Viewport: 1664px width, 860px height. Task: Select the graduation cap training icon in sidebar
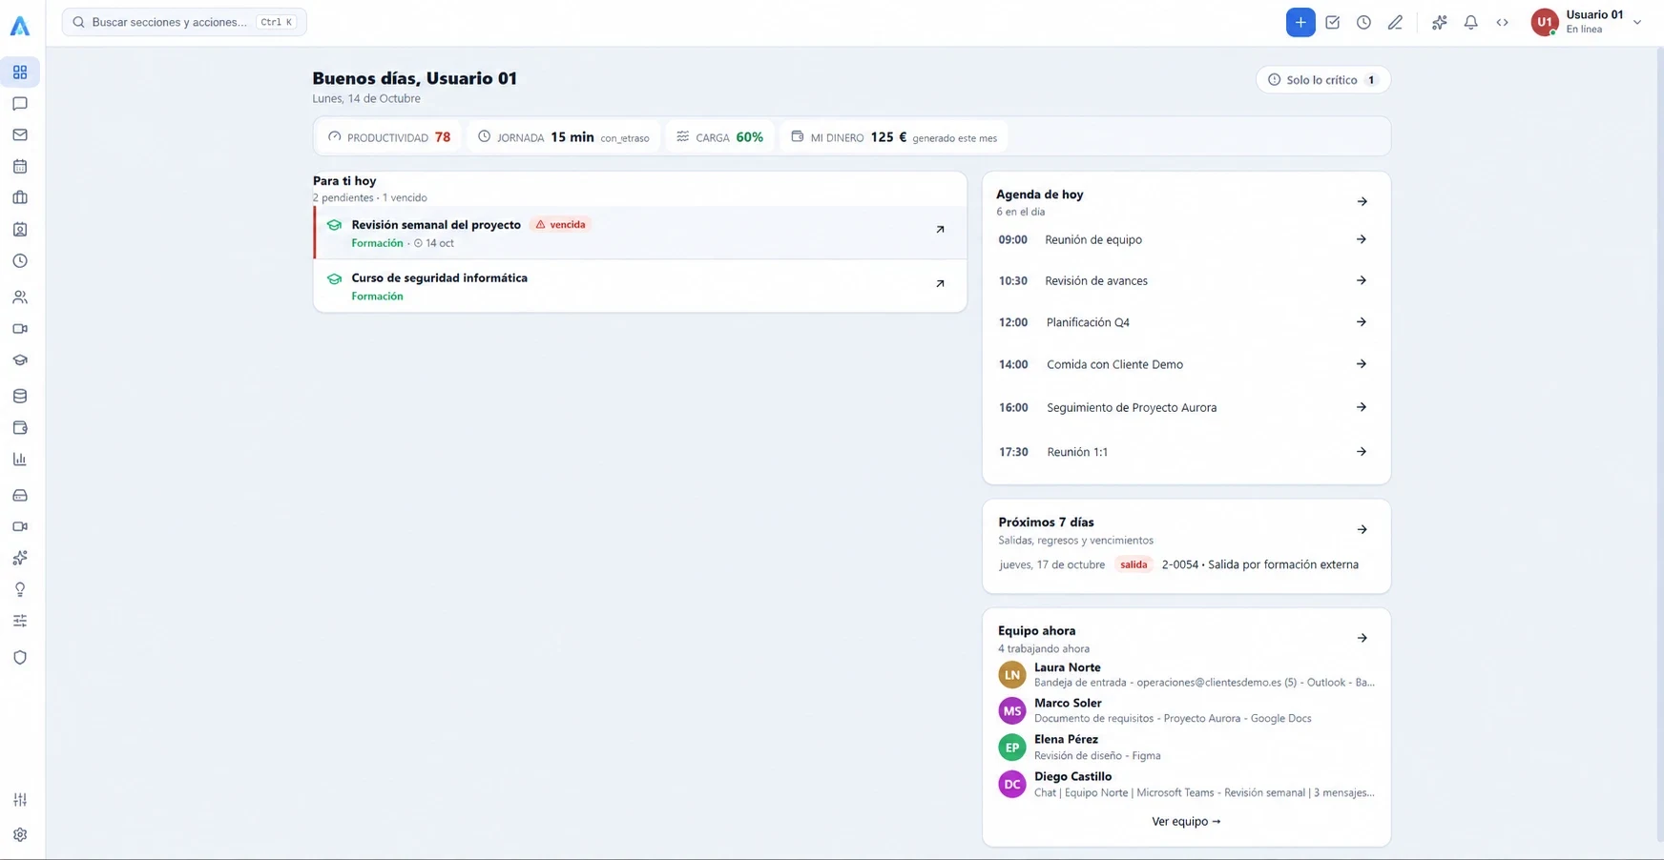pyautogui.click(x=20, y=360)
